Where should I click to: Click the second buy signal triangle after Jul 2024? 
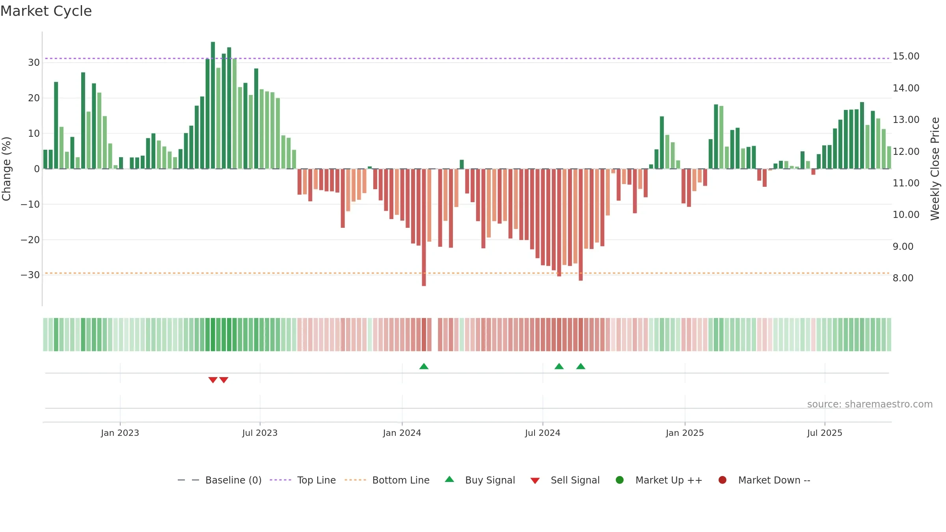pos(581,366)
